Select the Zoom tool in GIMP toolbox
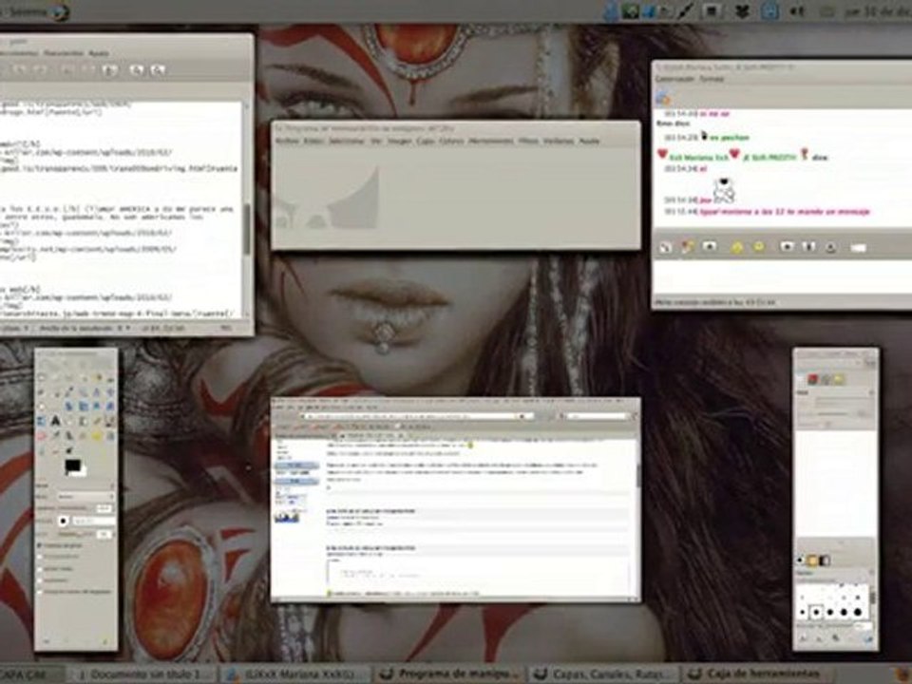The width and height of the screenshot is (912, 684). coord(84,392)
